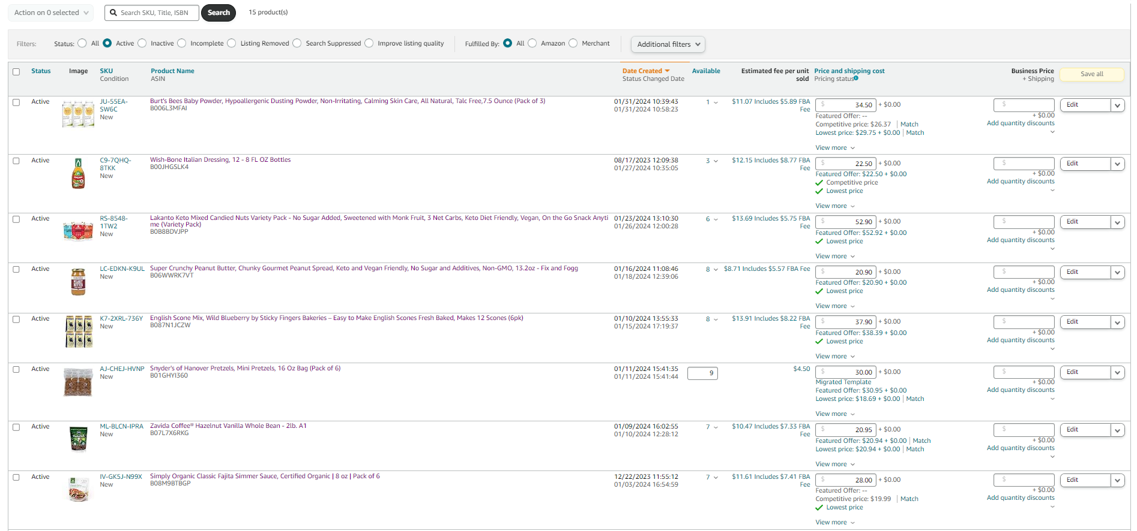The width and height of the screenshot is (1137, 531).
Task: Select the Incomplete status filter
Action: [x=182, y=43]
